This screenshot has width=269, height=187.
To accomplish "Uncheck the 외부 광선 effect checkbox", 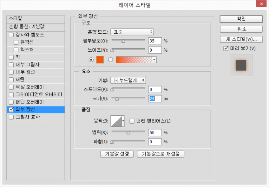I will [x=11, y=109].
